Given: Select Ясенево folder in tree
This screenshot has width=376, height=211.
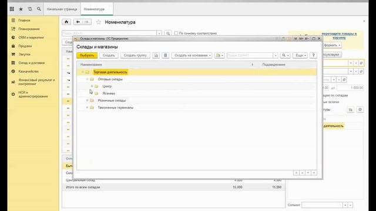Looking at the screenshot, I should 109,93.
